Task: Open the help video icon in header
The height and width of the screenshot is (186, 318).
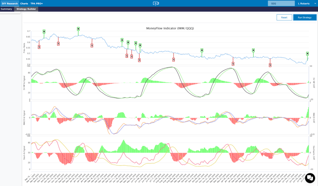Action: pyautogui.click(x=156, y=3)
